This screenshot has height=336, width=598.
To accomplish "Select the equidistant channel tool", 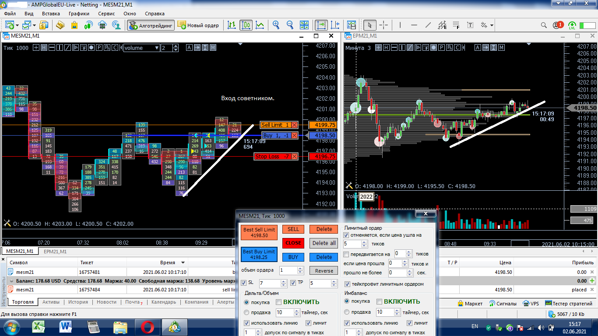I will click(443, 25).
